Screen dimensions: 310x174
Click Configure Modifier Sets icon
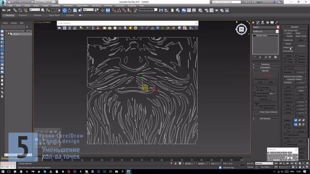(x=276, y=57)
